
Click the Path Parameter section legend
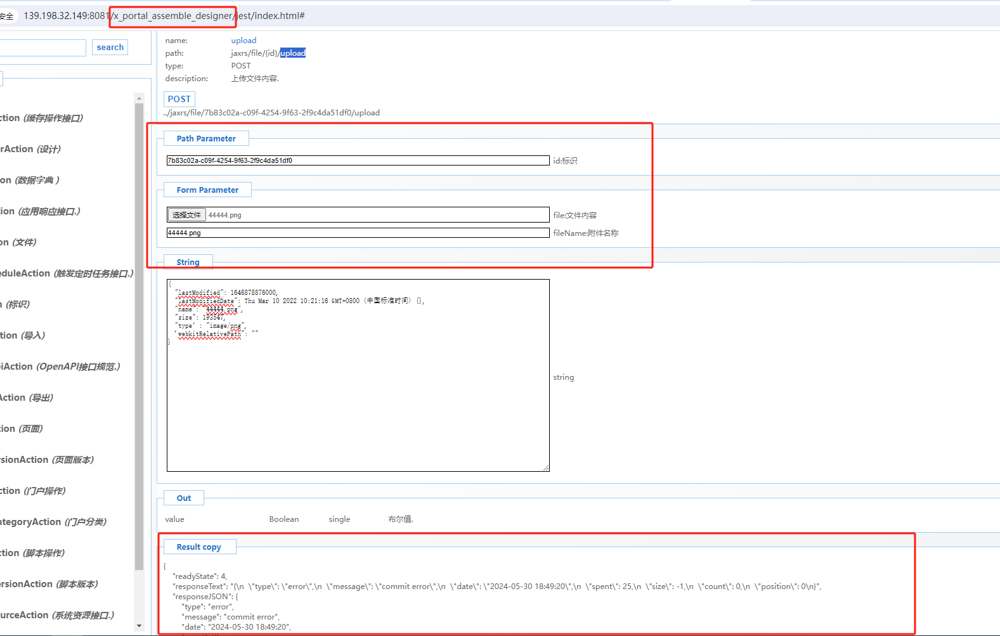[206, 138]
